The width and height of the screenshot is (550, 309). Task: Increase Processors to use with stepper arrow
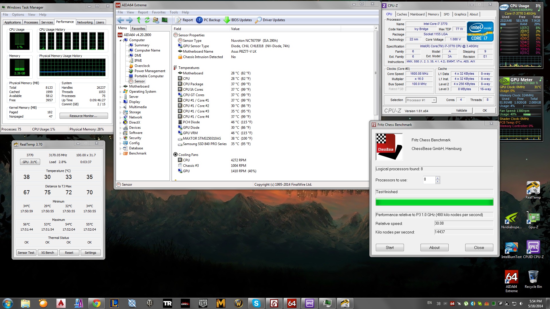[x=437, y=178]
